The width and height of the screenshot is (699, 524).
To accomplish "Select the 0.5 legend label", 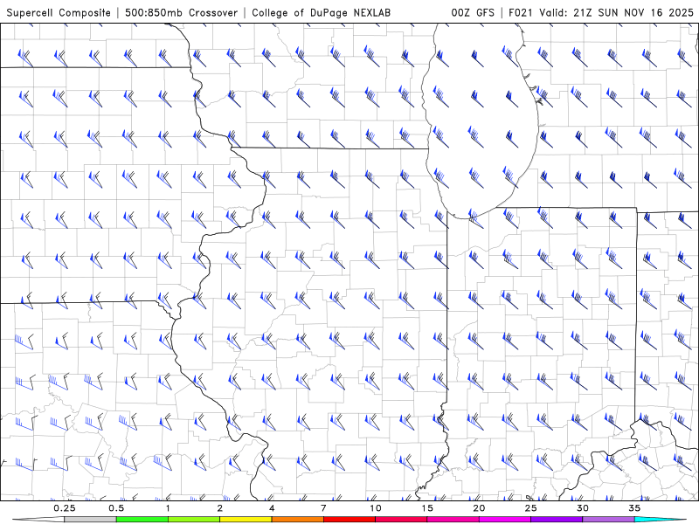I will 116,508.
